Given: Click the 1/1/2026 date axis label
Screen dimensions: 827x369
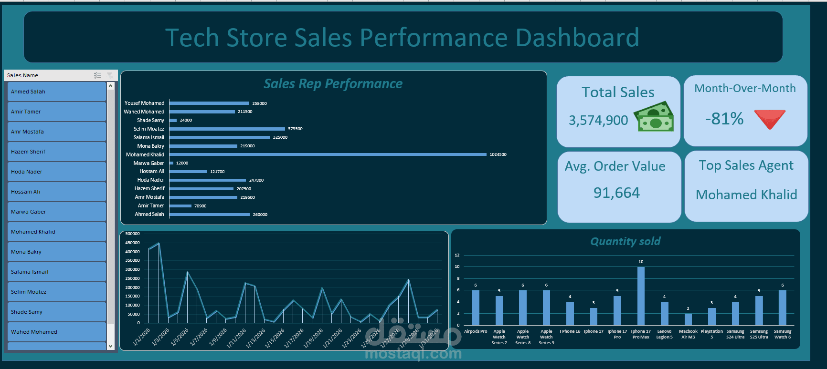Looking at the screenshot, I should 141,337.
